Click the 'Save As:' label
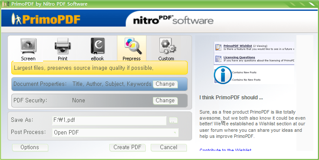 tap(22, 120)
